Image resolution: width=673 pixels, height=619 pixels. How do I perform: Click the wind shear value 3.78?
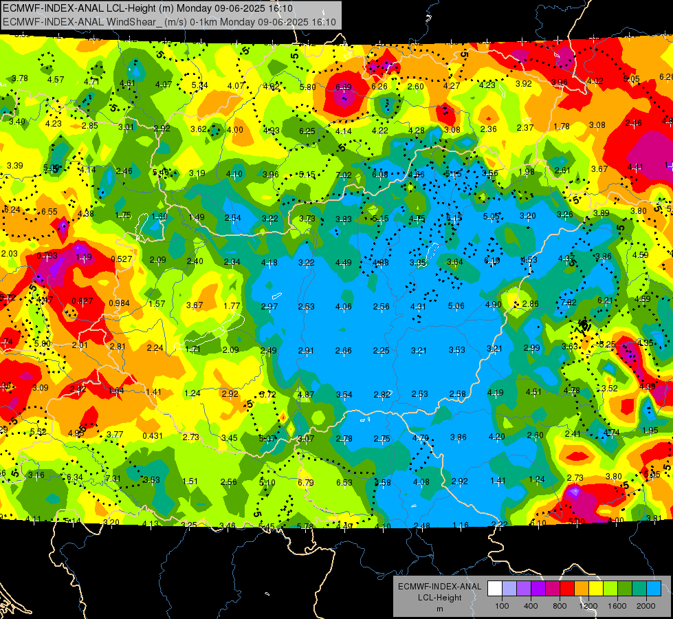20,78
